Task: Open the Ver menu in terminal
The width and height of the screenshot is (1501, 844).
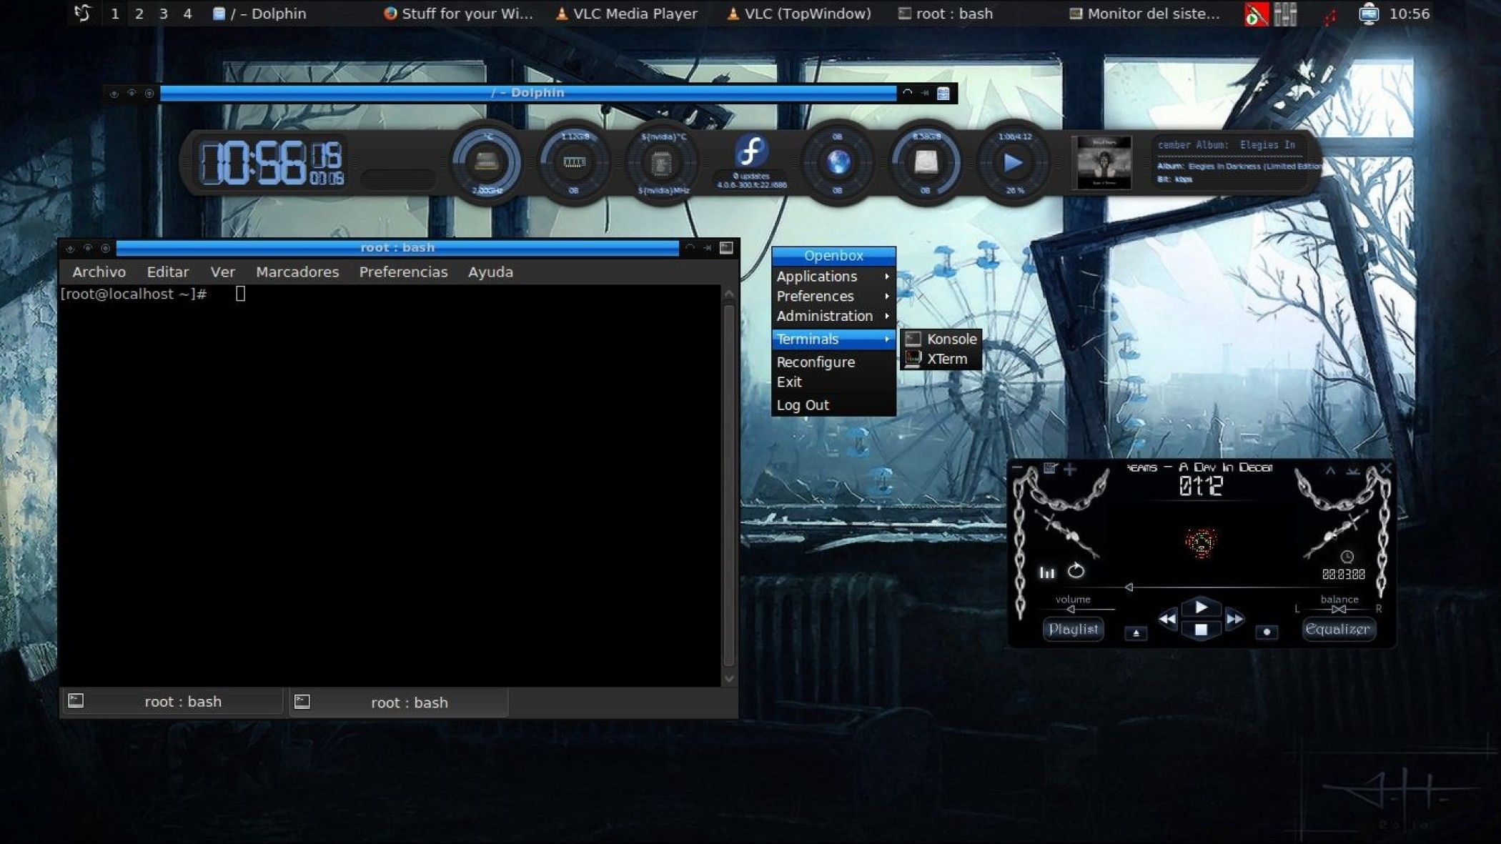Action: pos(222,272)
